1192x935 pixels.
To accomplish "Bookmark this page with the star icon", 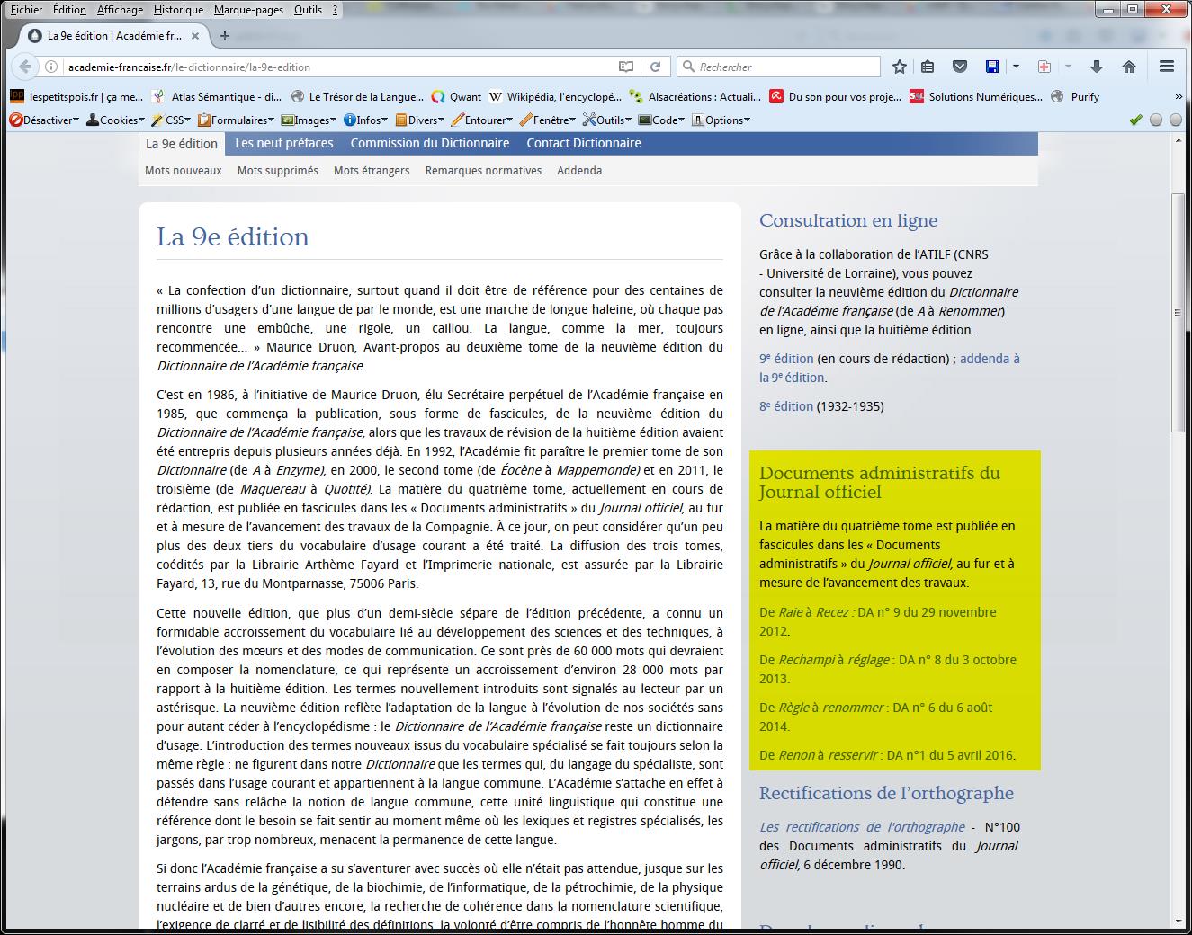I will (x=900, y=67).
